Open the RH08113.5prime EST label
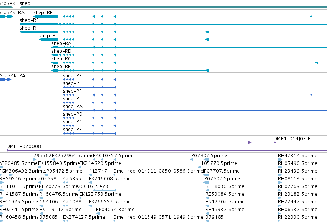The width and height of the screenshot is (327, 223). click(x=297, y=179)
